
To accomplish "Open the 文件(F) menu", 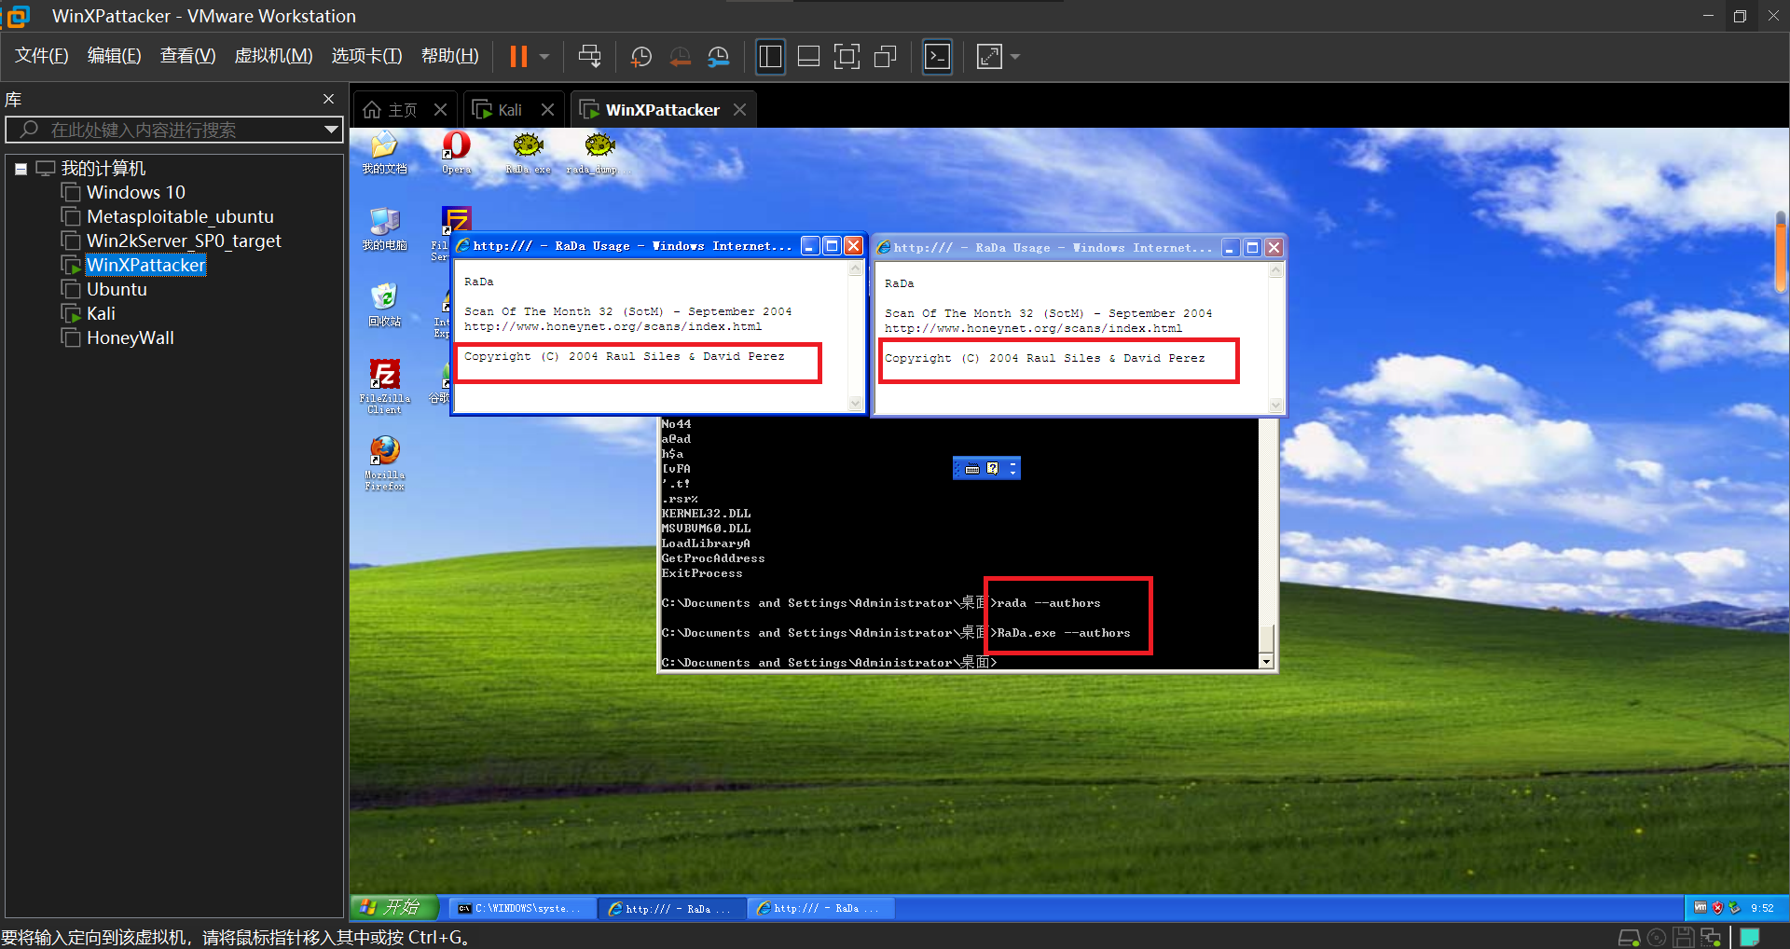I will pos(42,56).
